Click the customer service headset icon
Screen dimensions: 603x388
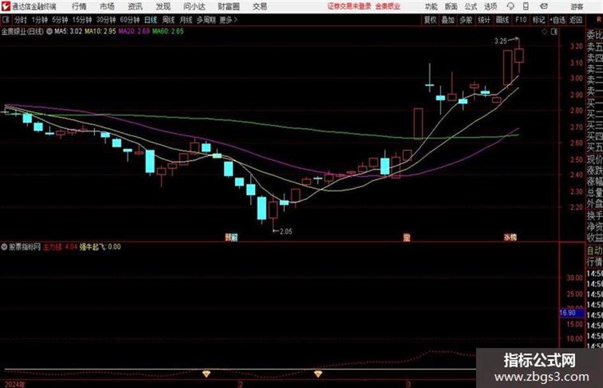(x=510, y=6)
